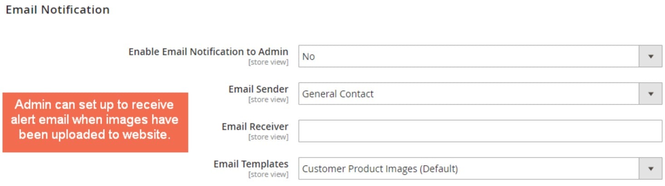This screenshot has width=665, height=186.
Task: Select the 'No' value in notification field
Action: pyautogui.click(x=308, y=56)
